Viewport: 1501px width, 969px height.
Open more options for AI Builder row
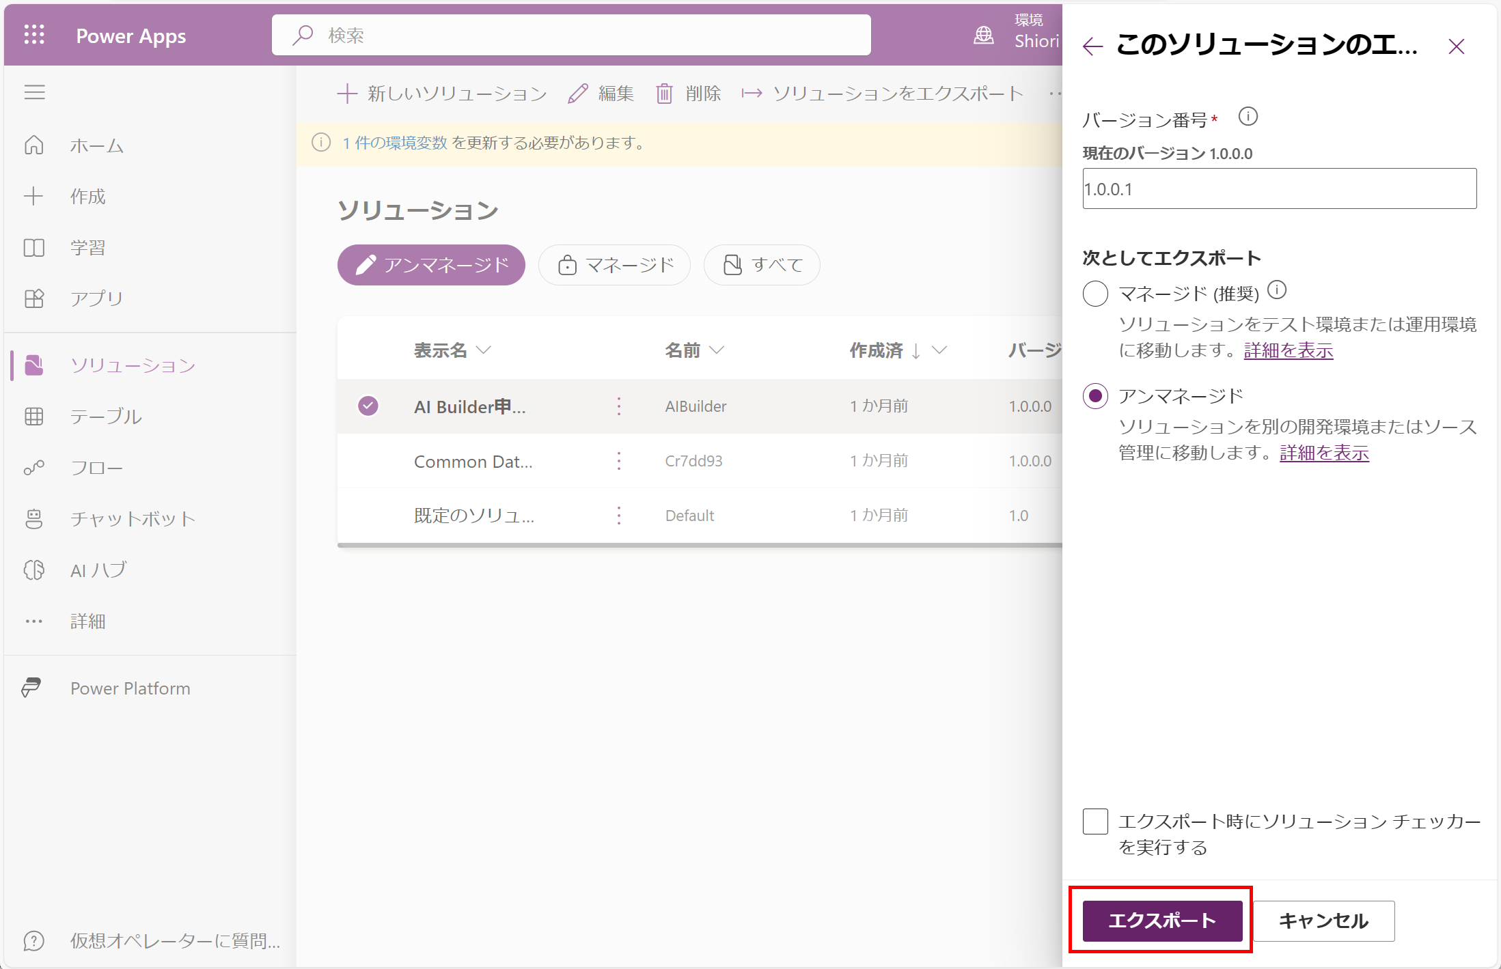619,406
